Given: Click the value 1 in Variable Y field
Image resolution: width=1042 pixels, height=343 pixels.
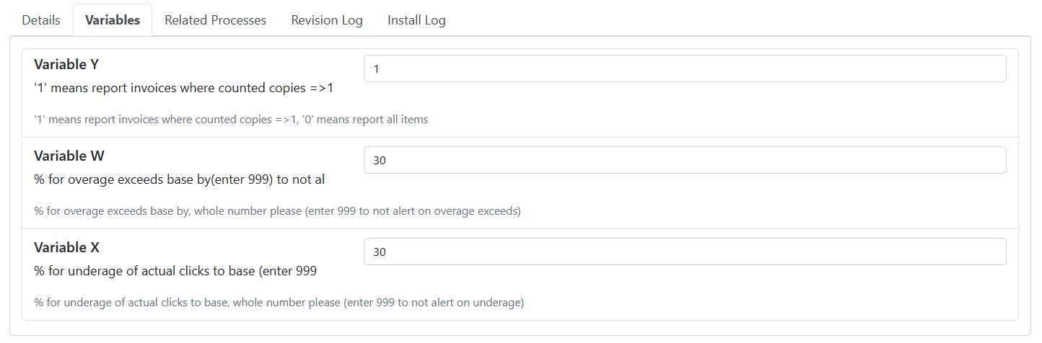Looking at the screenshot, I should 377,69.
